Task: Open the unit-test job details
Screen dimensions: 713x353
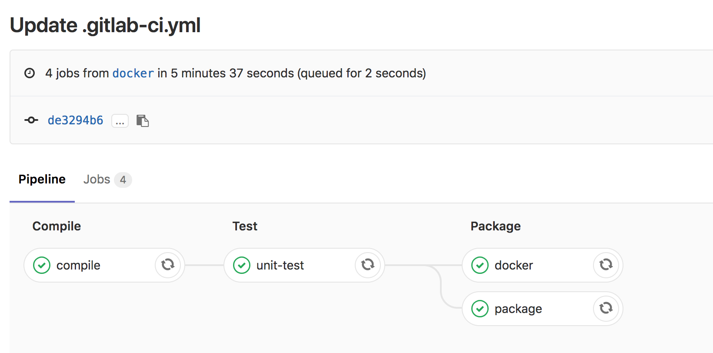Action: (x=280, y=266)
